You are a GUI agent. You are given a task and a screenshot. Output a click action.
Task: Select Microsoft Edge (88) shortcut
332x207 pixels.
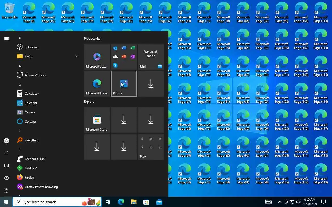click(x=243, y=93)
